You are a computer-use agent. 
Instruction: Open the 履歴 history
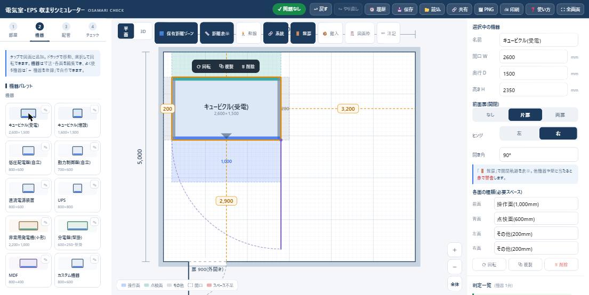point(377,10)
